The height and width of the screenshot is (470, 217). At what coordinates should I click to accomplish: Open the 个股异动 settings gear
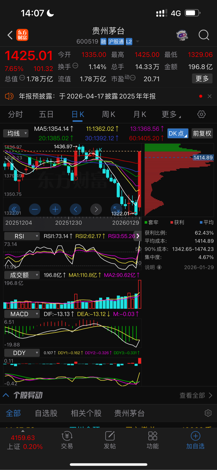[x=208, y=413]
